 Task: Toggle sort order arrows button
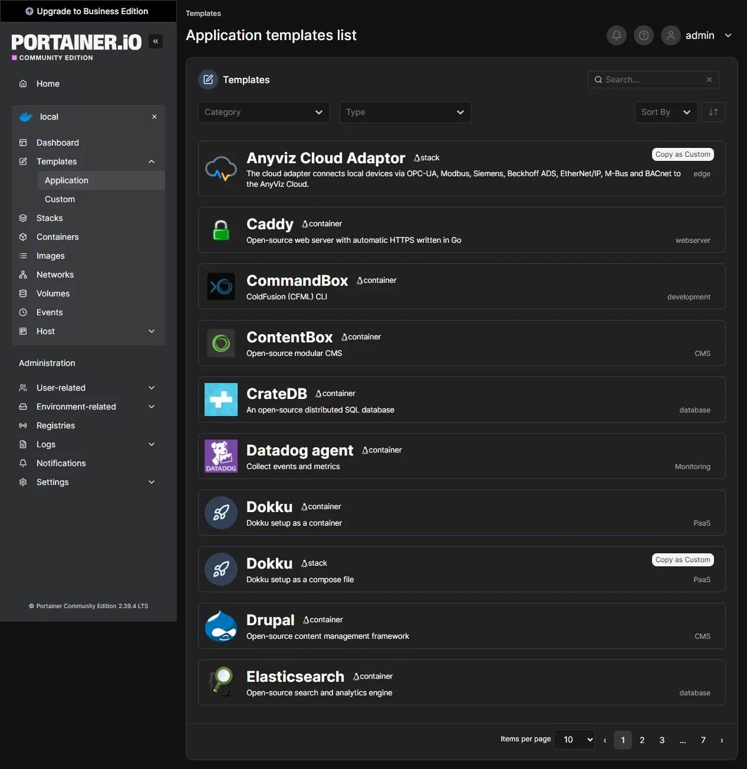coord(713,112)
